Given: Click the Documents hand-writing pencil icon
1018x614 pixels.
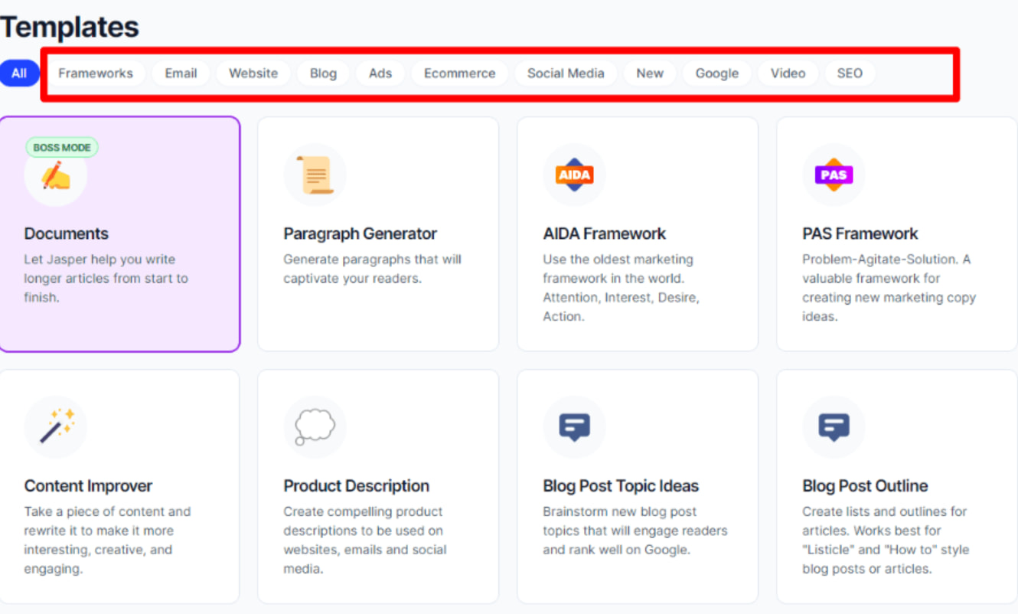Looking at the screenshot, I should point(56,178).
